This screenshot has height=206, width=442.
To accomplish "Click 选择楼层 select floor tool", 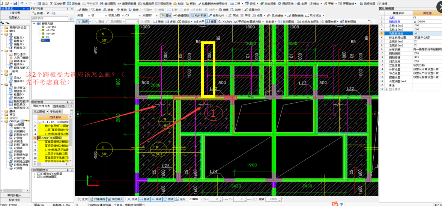I will click(x=367, y=4).
